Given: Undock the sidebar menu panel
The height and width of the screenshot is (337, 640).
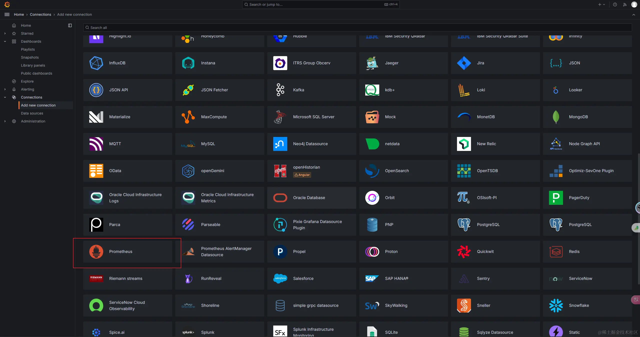Looking at the screenshot, I should coord(70,25).
